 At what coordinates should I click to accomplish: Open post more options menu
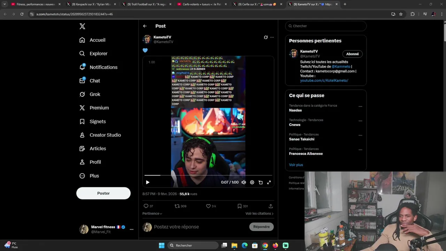tap(272, 37)
